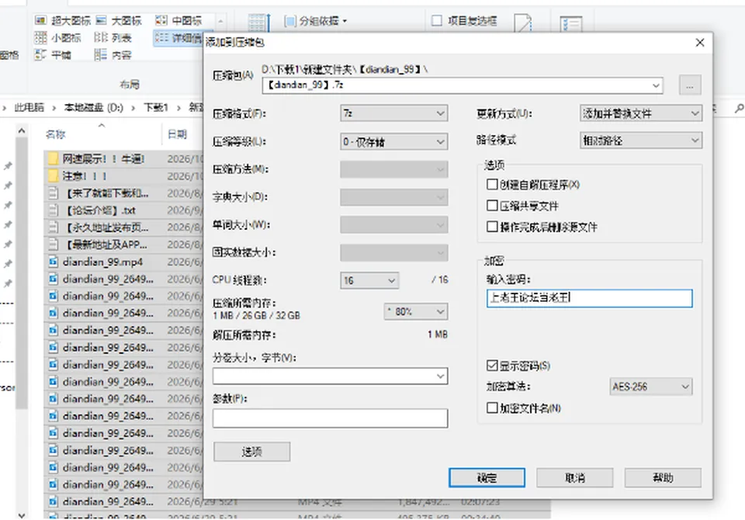This screenshot has height=520, width=745.
Task: Switch Explorer layout to 列表
Action: [x=113, y=37]
